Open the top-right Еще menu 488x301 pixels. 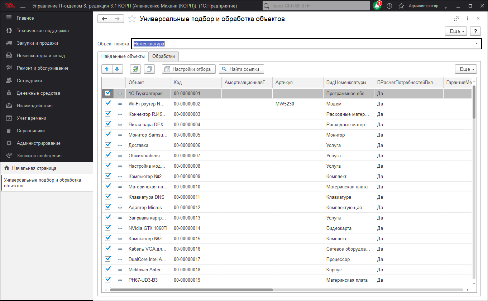click(x=456, y=31)
